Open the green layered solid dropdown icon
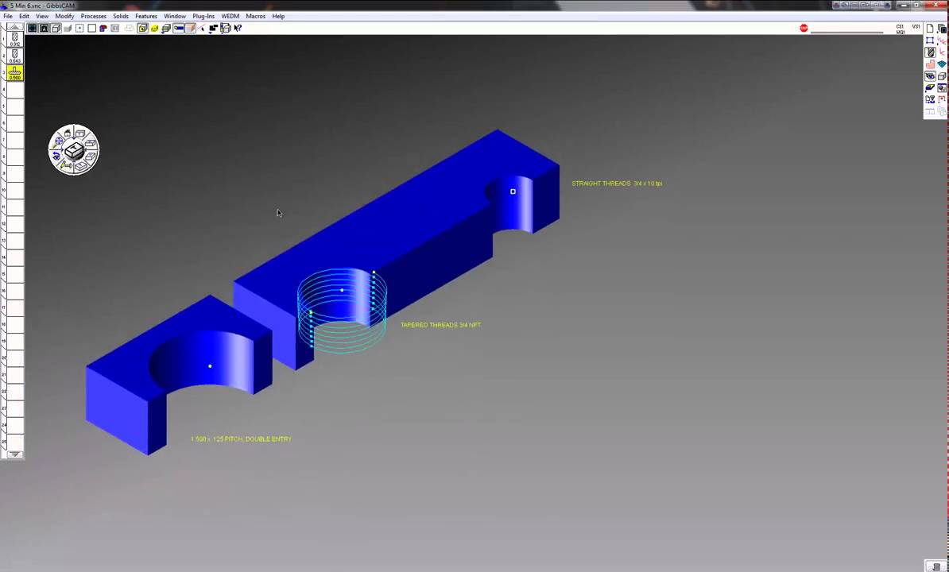This screenshot has width=949, height=572. point(166,29)
